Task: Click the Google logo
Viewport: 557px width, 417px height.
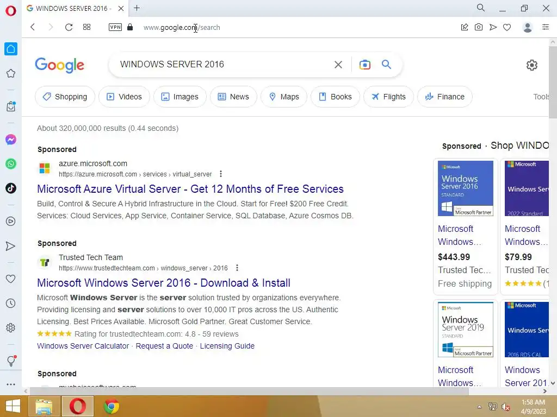Action: pyautogui.click(x=60, y=65)
